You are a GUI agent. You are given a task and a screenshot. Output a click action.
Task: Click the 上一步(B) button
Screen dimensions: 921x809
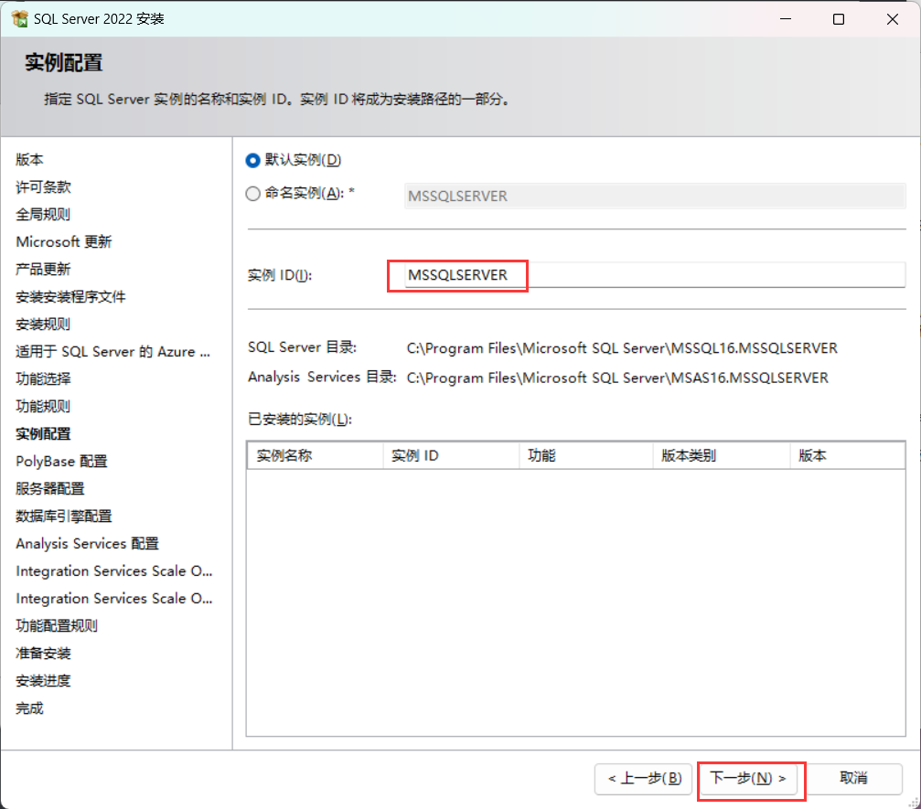pos(644,779)
